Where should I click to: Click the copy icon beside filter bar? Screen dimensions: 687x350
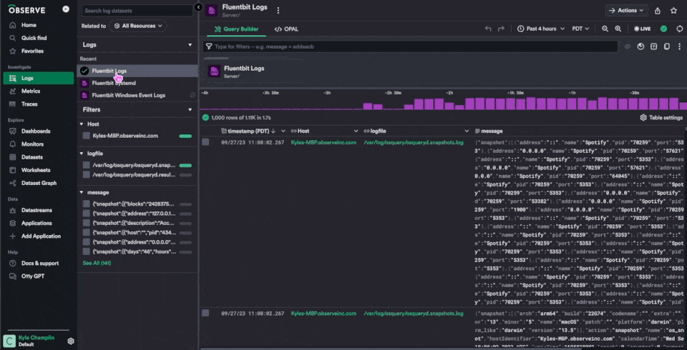[x=667, y=46]
